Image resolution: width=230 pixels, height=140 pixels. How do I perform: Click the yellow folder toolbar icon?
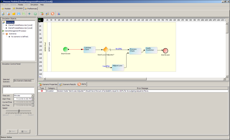(x=14, y=14)
